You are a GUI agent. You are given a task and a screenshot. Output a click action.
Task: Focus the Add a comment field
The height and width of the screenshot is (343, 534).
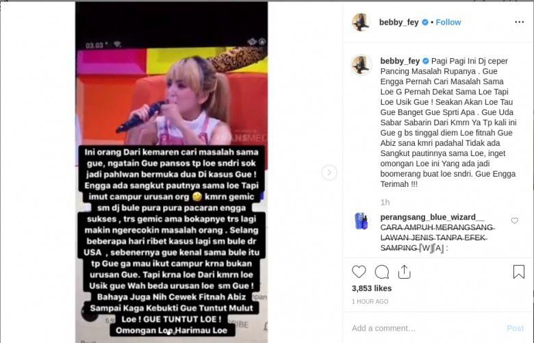tap(427, 328)
